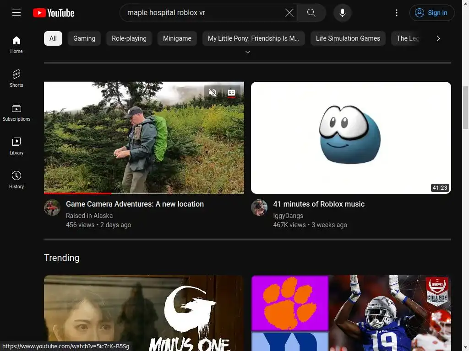Clear the search query with X
This screenshot has height=351, width=469.
tap(289, 12)
